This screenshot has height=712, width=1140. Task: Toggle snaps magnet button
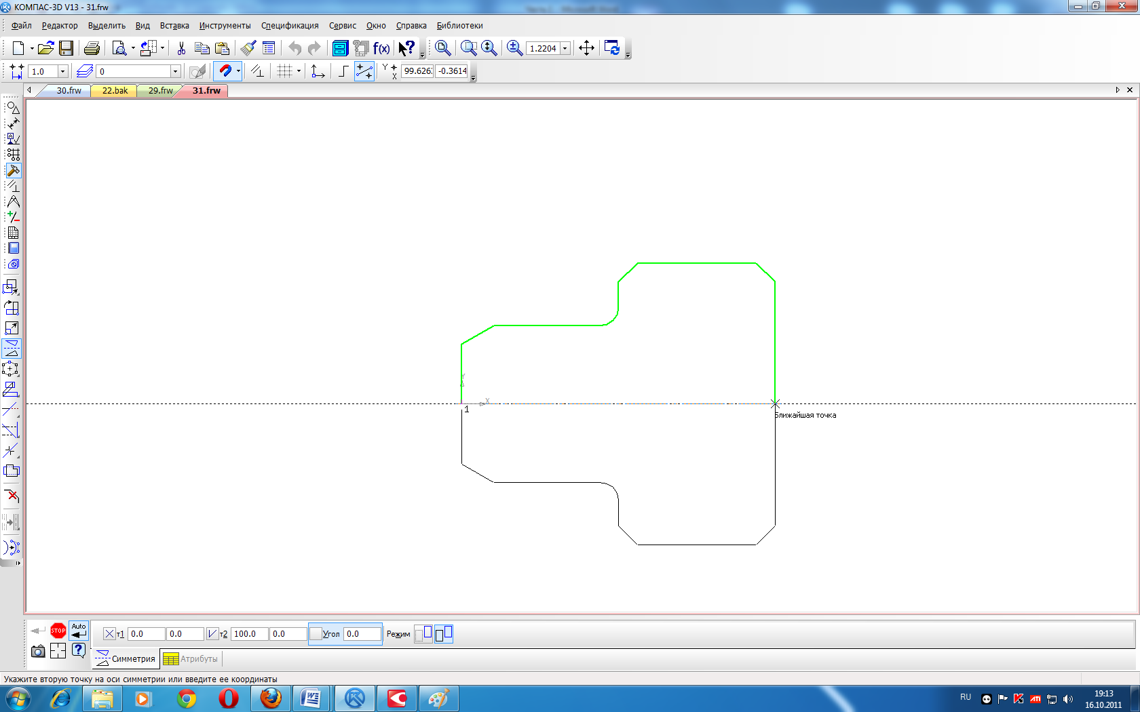pyautogui.click(x=225, y=71)
